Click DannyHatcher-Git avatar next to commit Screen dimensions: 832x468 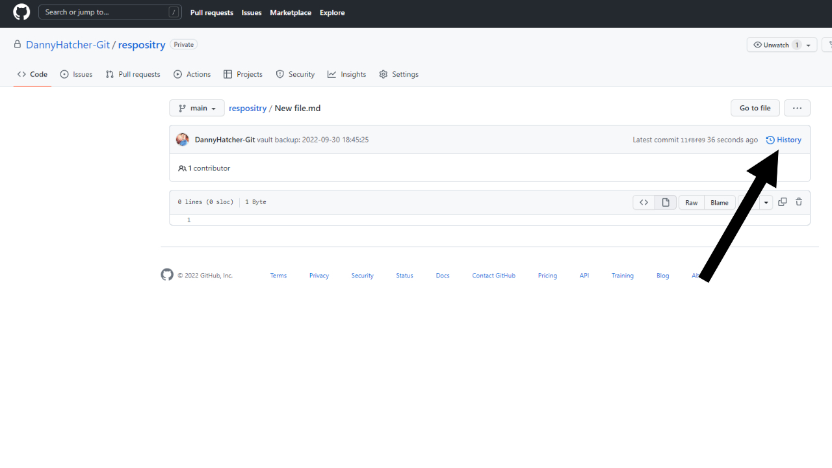(182, 139)
